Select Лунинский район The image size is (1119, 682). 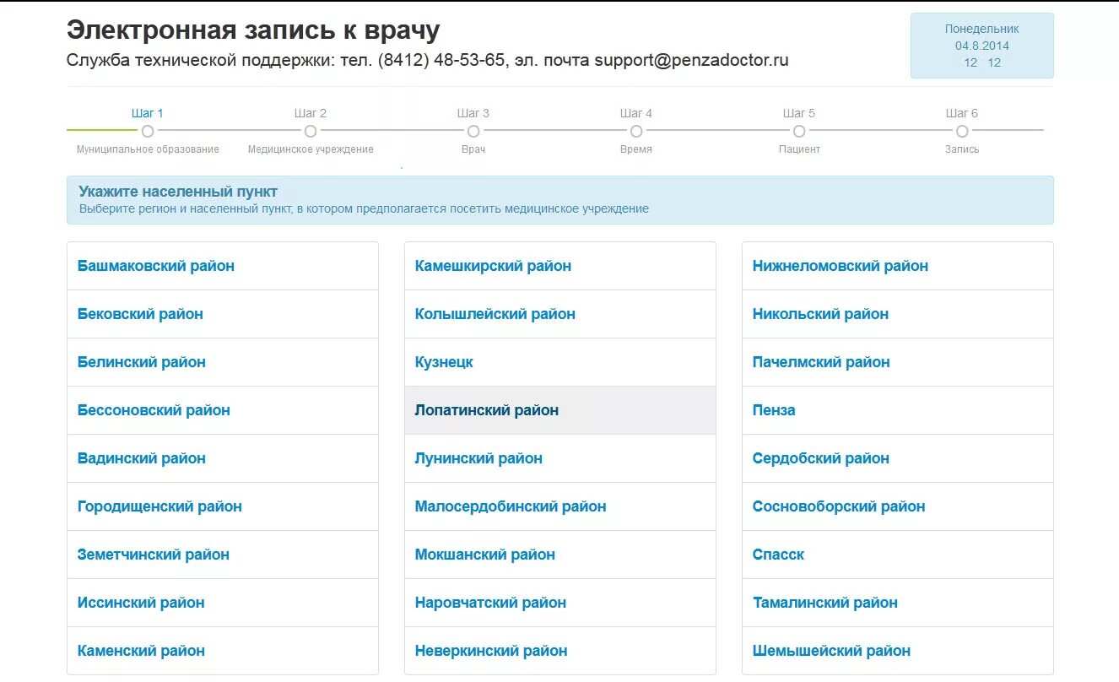(560, 458)
